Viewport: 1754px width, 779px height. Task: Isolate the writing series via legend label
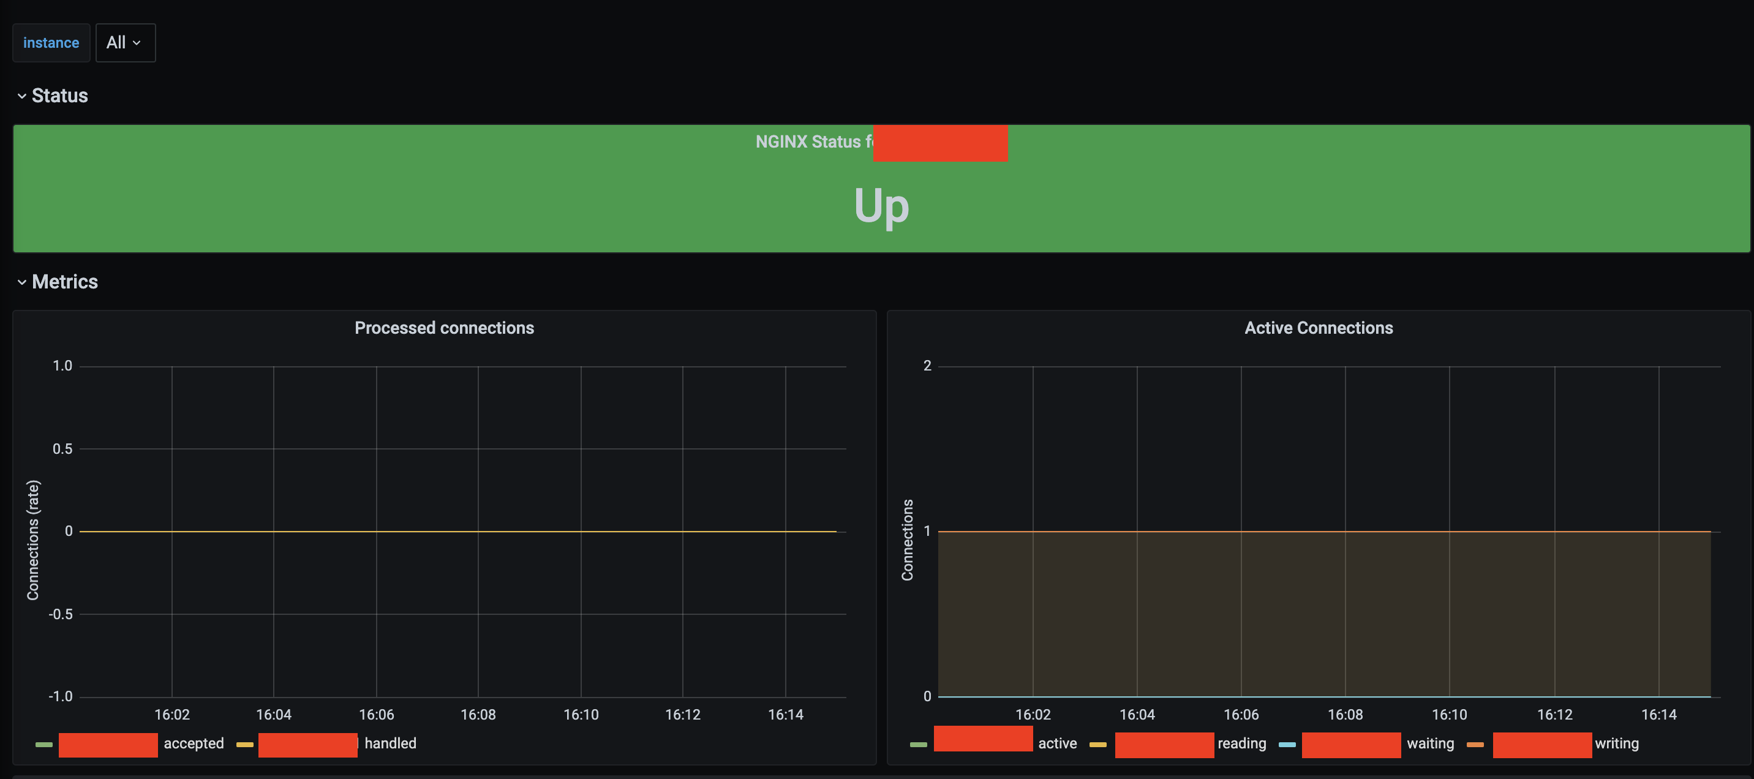pyautogui.click(x=1616, y=743)
